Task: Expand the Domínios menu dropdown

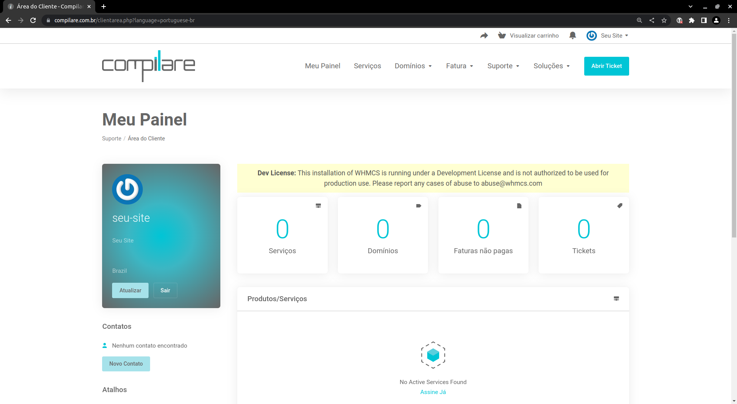Action: point(430,66)
